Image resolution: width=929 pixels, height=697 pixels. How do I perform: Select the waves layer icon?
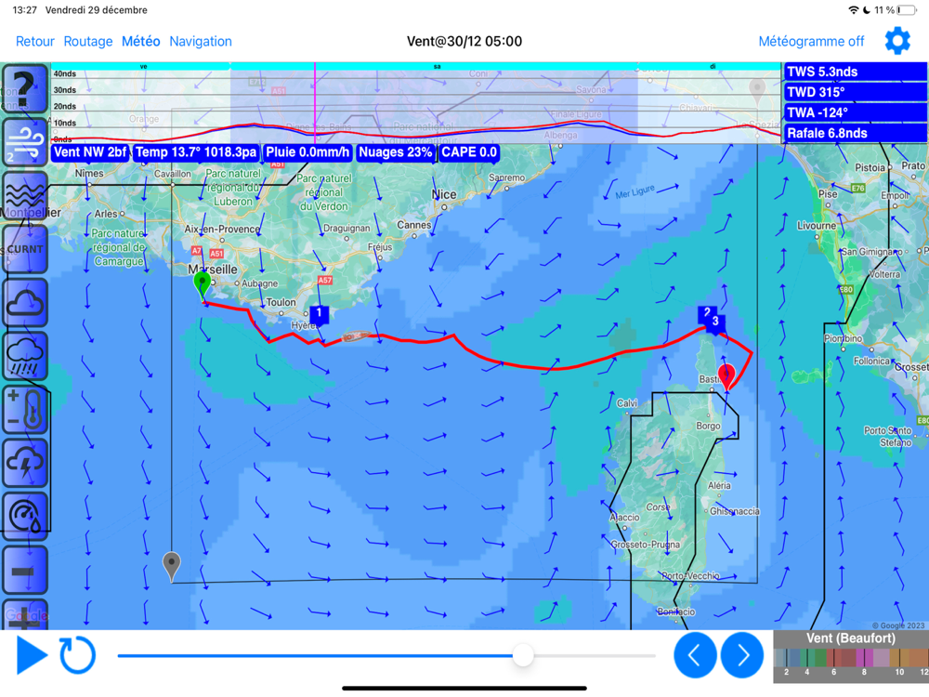(25, 195)
